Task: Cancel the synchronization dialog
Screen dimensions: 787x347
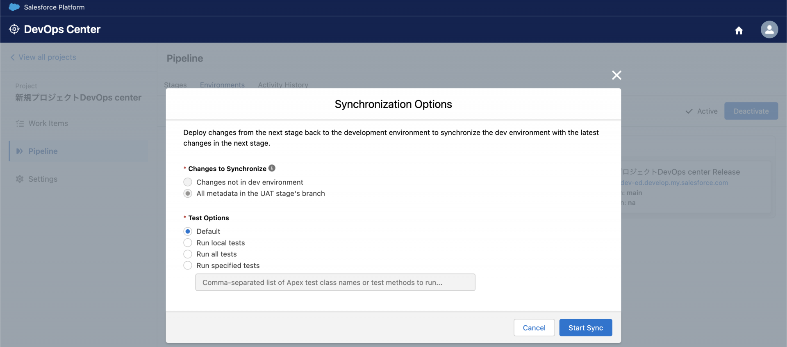Action: (x=534, y=328)
